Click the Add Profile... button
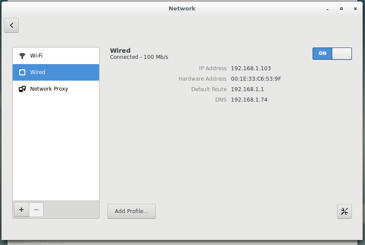The image size is (365, 245). tap(131, 211)
